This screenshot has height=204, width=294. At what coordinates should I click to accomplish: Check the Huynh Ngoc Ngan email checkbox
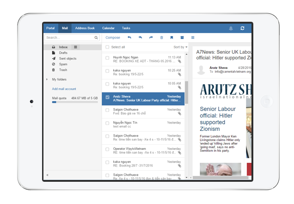pyautogui.click(x=107, y=58)
